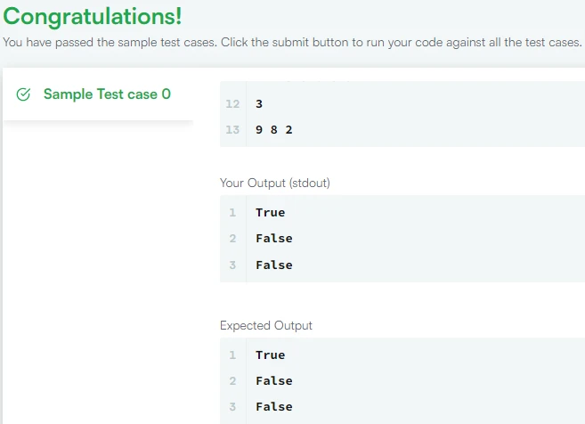Click the second line False in Expected Output
The height and width of the screenshot is (424, 585).
[273, 380]
